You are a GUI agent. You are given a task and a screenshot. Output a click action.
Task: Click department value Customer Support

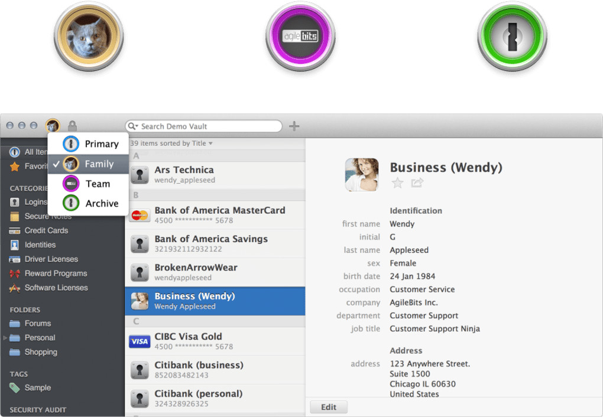pos(424,315)
